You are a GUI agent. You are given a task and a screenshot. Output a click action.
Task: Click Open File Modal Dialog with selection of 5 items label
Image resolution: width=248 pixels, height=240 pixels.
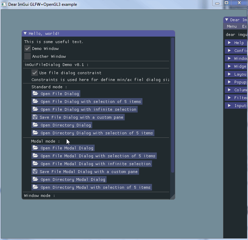(98, 156)
